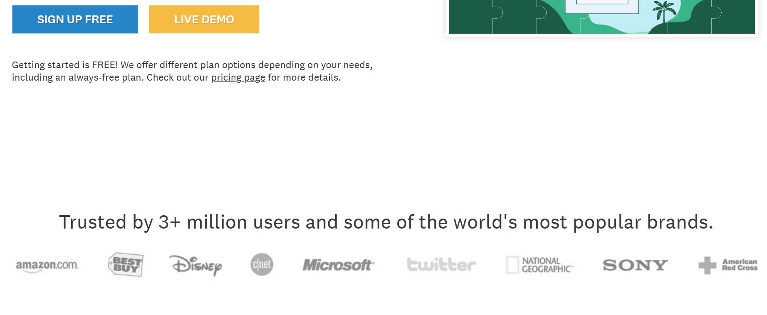This screenshot has height=315, width=767.
Task: Click the Twitter wordmark logo
Action: 441,265
